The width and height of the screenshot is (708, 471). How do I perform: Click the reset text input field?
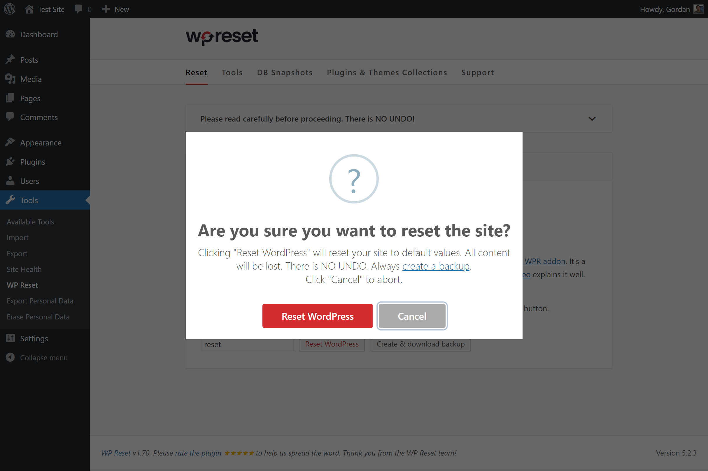[x=247, y=344]
